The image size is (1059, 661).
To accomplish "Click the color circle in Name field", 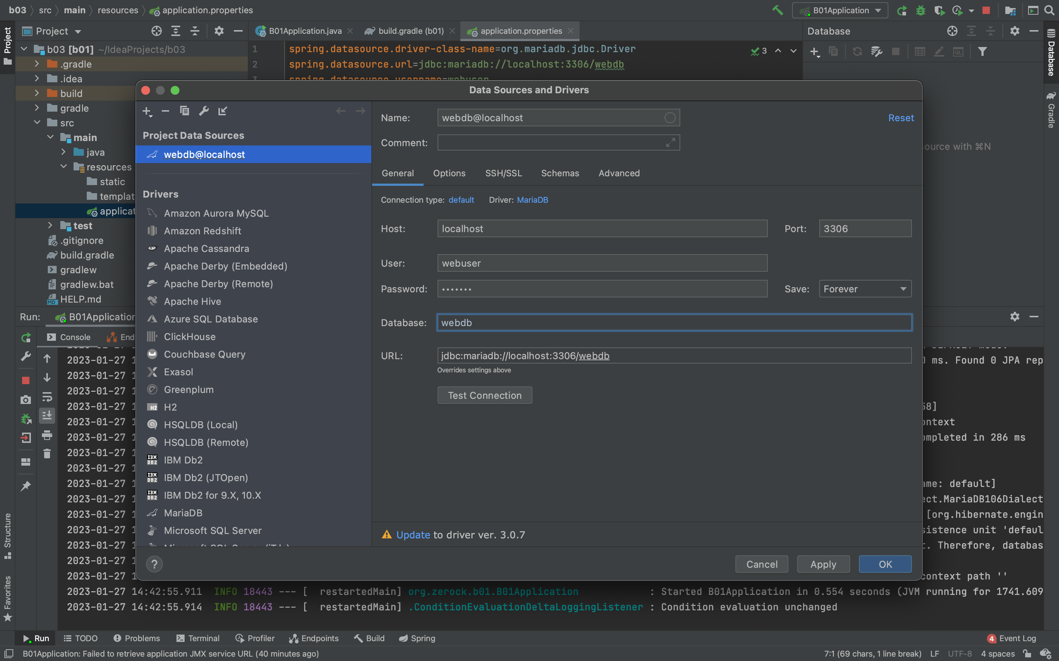I will click(x=670, y=118).
